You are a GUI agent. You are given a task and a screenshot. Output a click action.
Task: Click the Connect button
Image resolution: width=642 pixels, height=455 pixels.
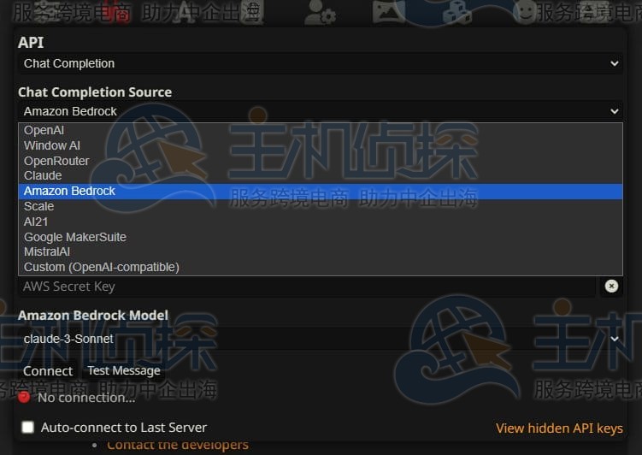click(x=48, y=371)
